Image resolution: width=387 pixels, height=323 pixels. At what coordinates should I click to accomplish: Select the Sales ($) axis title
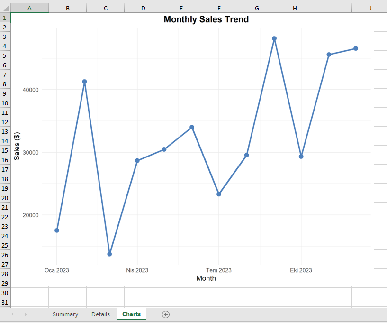coord(17,146)
